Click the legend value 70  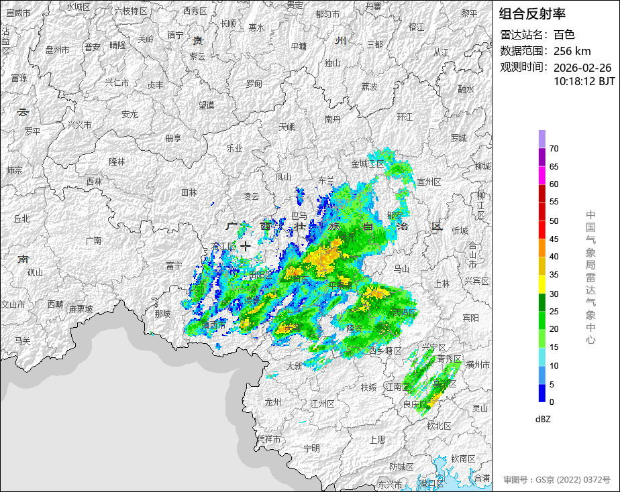[x=554, y=149]
